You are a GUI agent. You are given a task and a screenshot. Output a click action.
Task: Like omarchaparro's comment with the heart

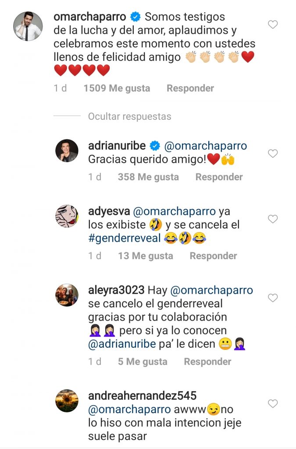(273, 25)
